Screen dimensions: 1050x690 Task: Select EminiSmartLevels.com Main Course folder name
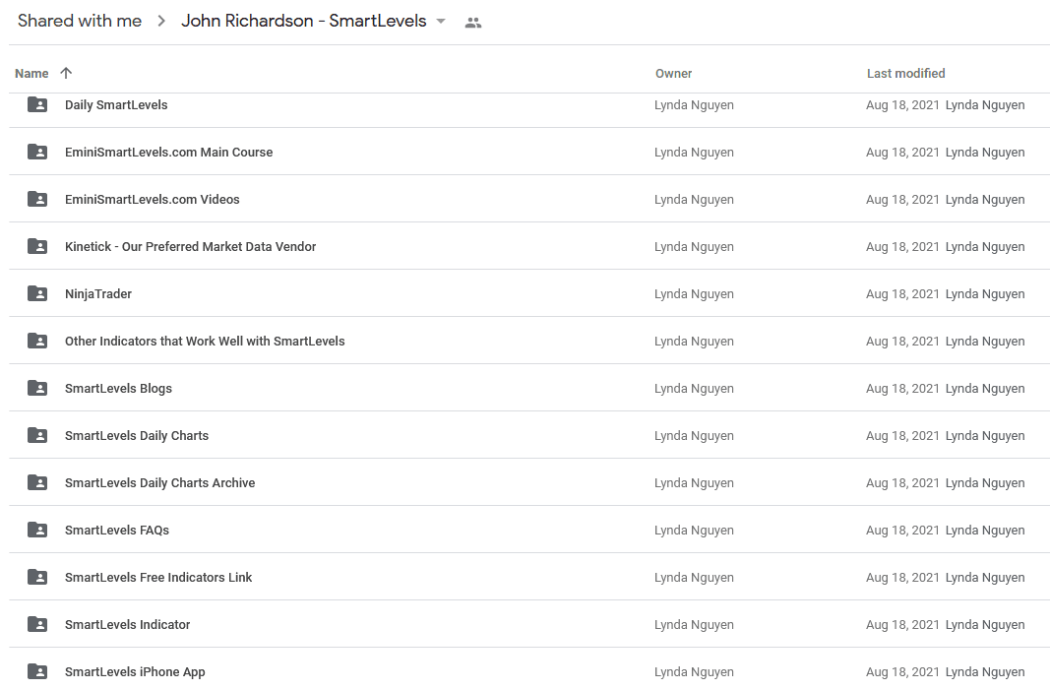tap(168, 152)
